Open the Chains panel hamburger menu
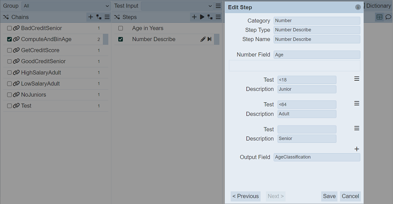 point(107,17)
